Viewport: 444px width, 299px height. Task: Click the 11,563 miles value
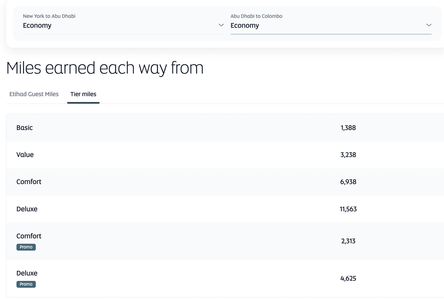[348, 209]
